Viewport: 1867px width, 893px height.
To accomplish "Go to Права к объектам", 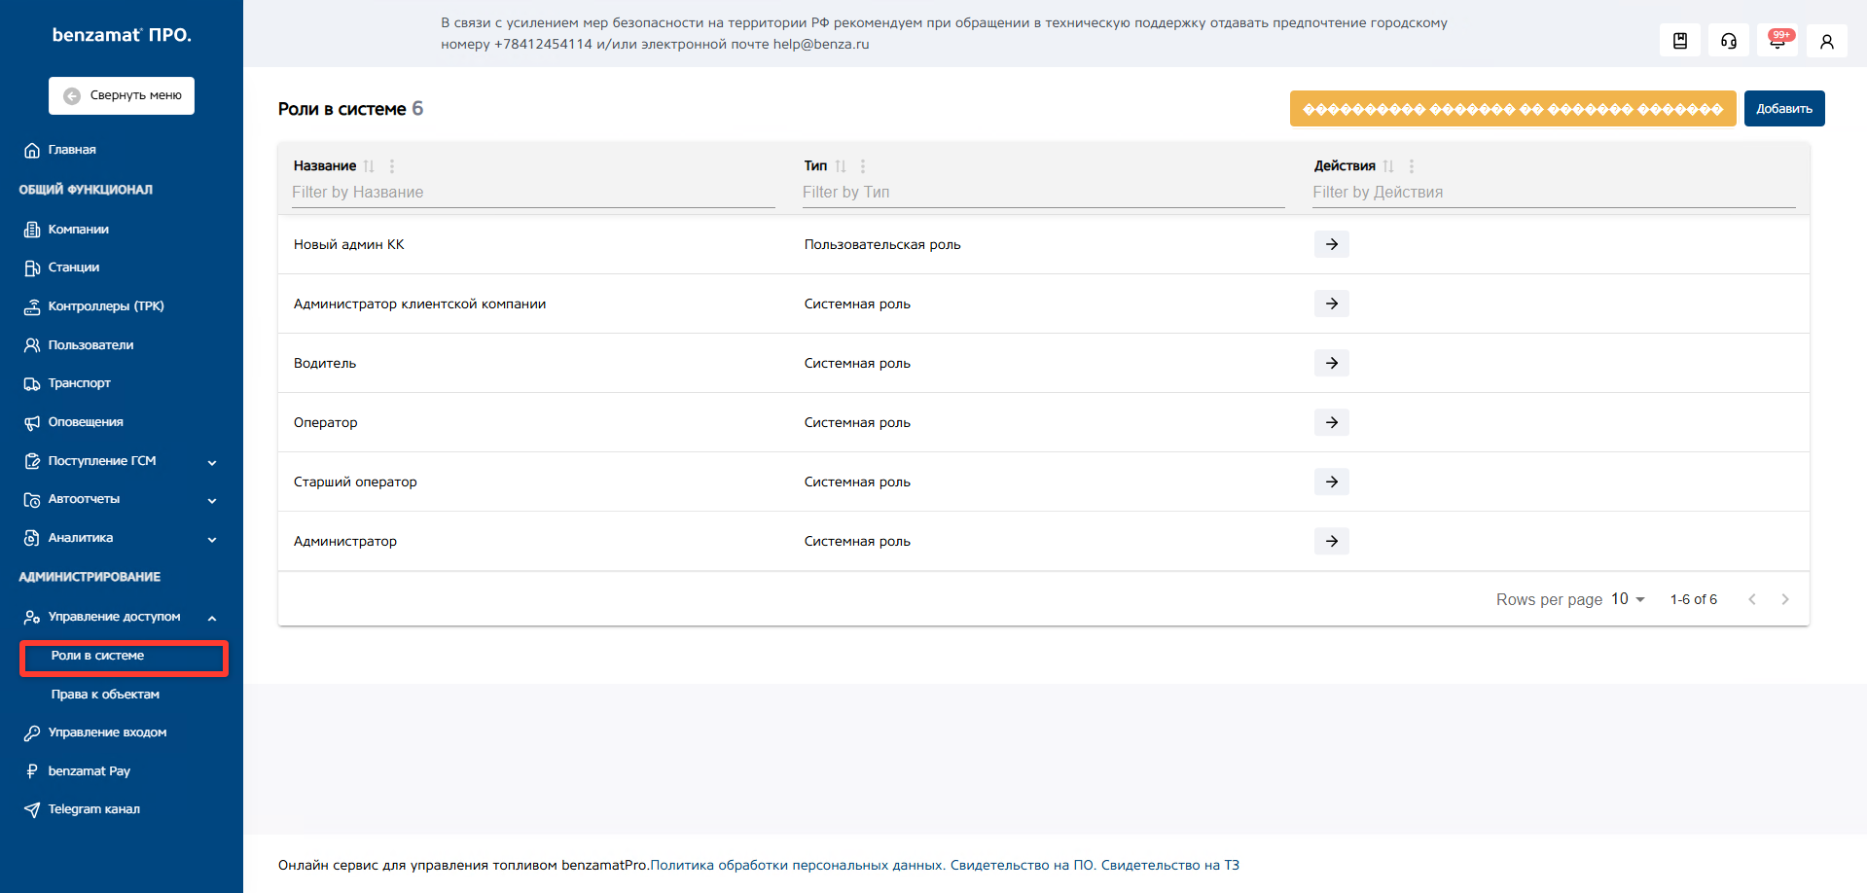I will [105, 695].
